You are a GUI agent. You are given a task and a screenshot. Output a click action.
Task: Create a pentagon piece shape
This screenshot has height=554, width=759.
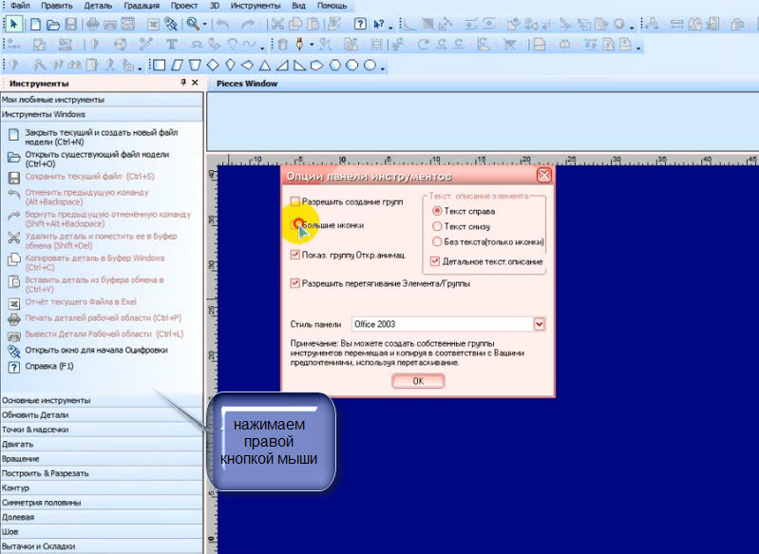pos(316,65)
